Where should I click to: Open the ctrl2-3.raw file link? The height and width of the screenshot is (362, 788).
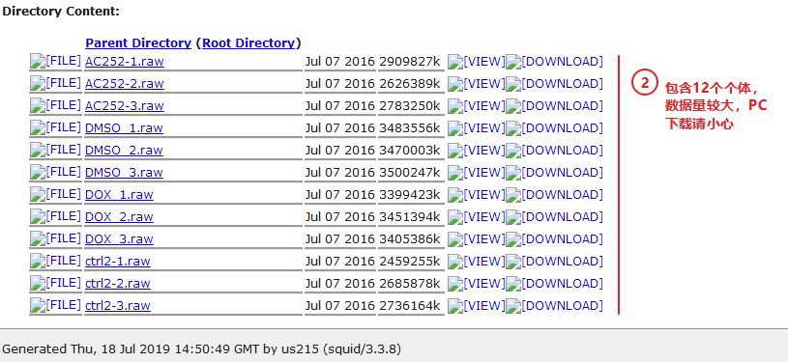tap(118, 305)
